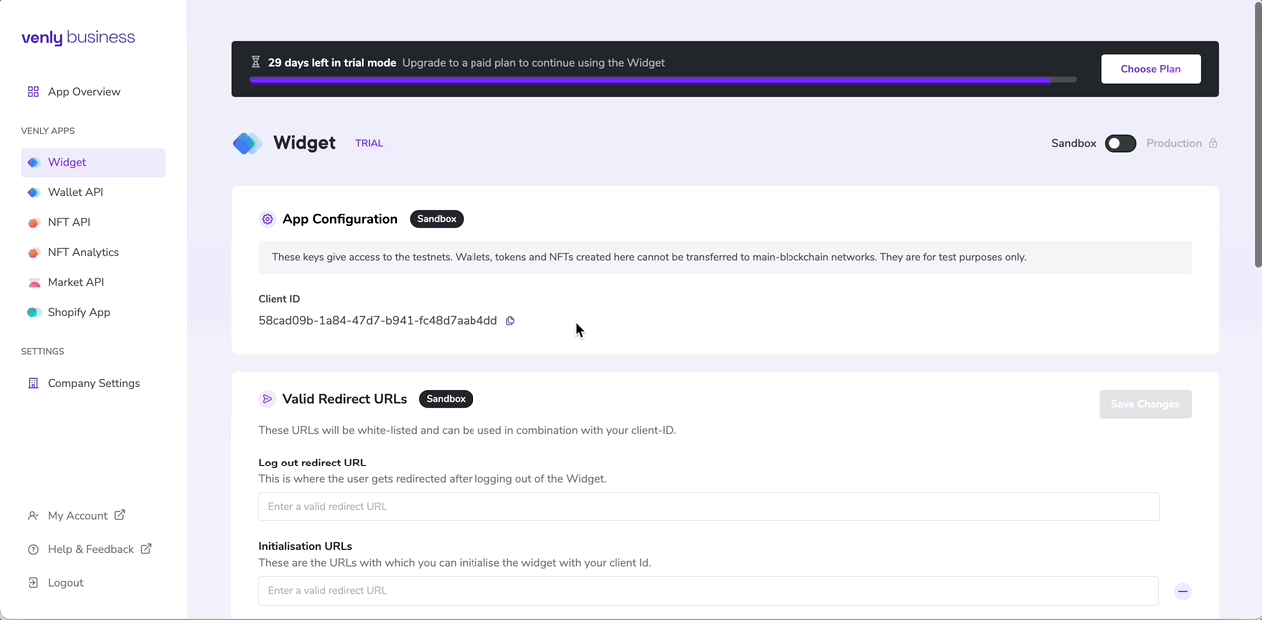The image size is (1262, 620).
Task: Toggle the Sandbox/Production switch
Action: click(1120, 143)
